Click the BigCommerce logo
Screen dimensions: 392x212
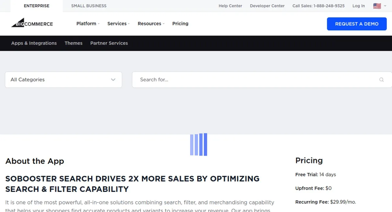tap(32, 23)
